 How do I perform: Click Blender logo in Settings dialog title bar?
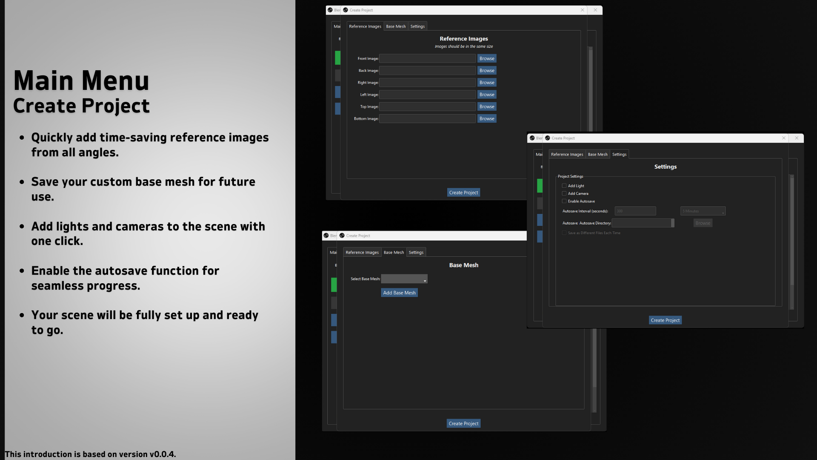(548, 138)
